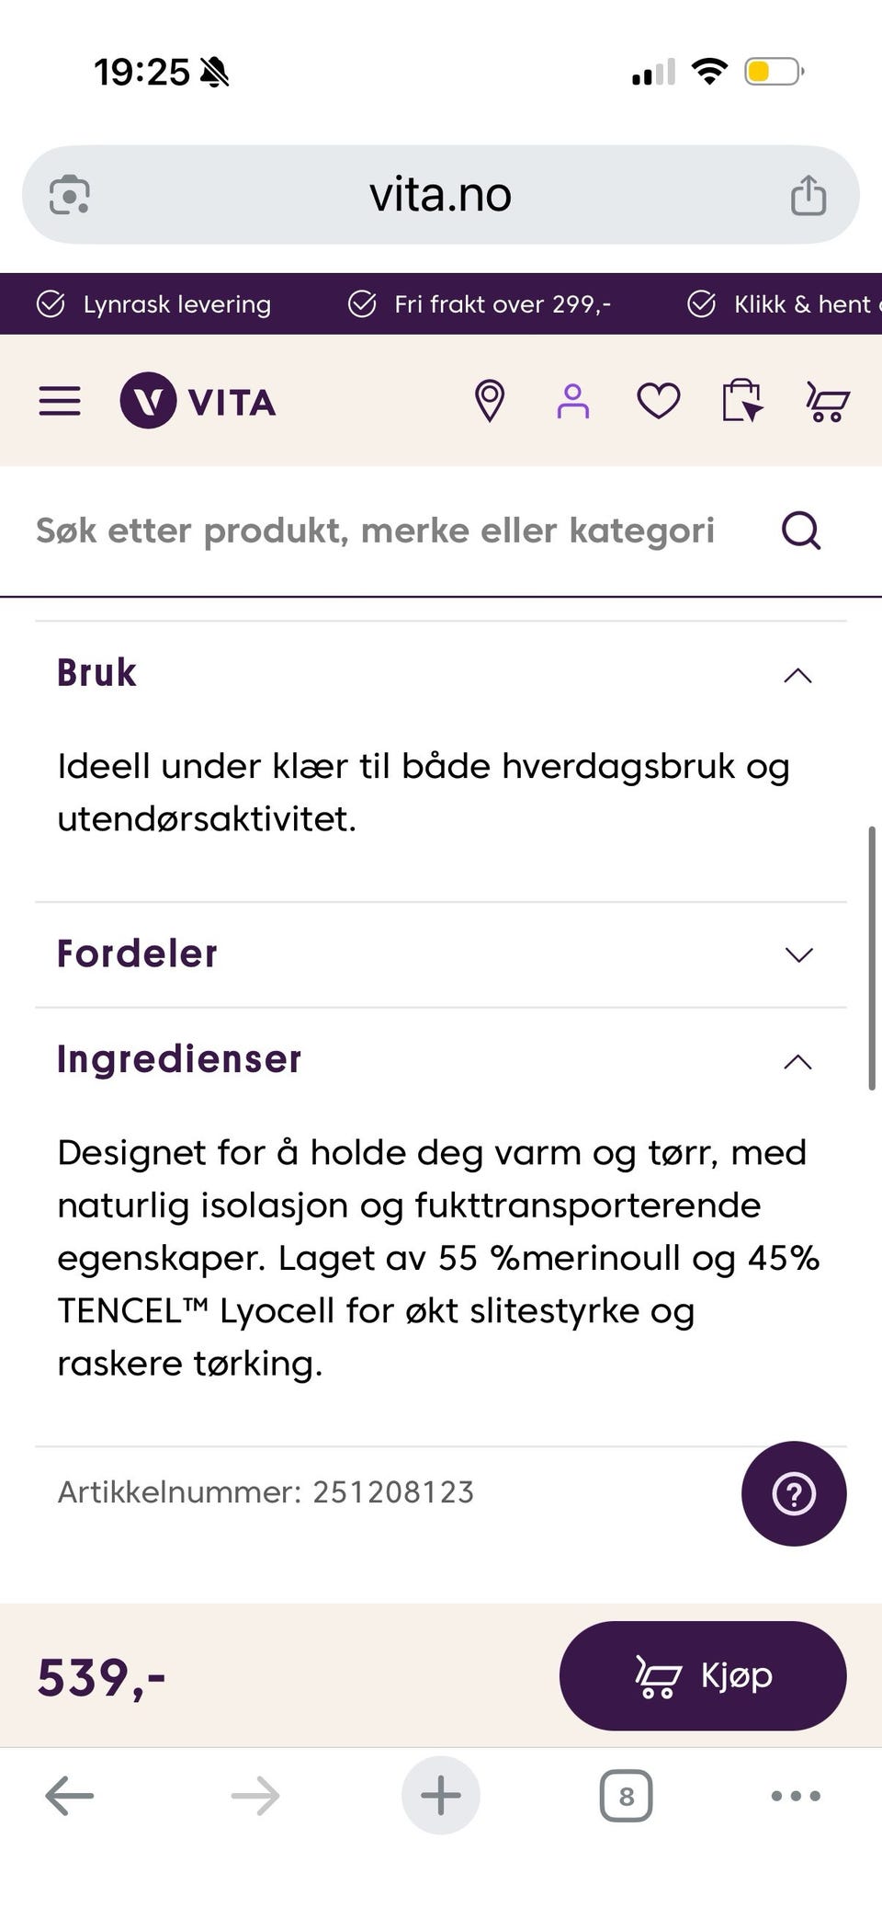Screen dimensions: 882x1919
Task: Open the Klikk & hent bag icon
Action: (x=742, y=401)
